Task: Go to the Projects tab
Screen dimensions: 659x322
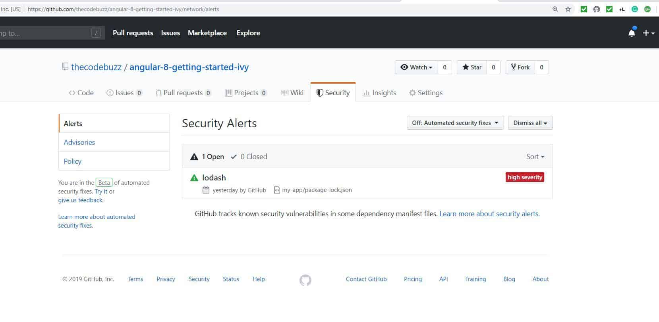Action: [x=246, y=93]
